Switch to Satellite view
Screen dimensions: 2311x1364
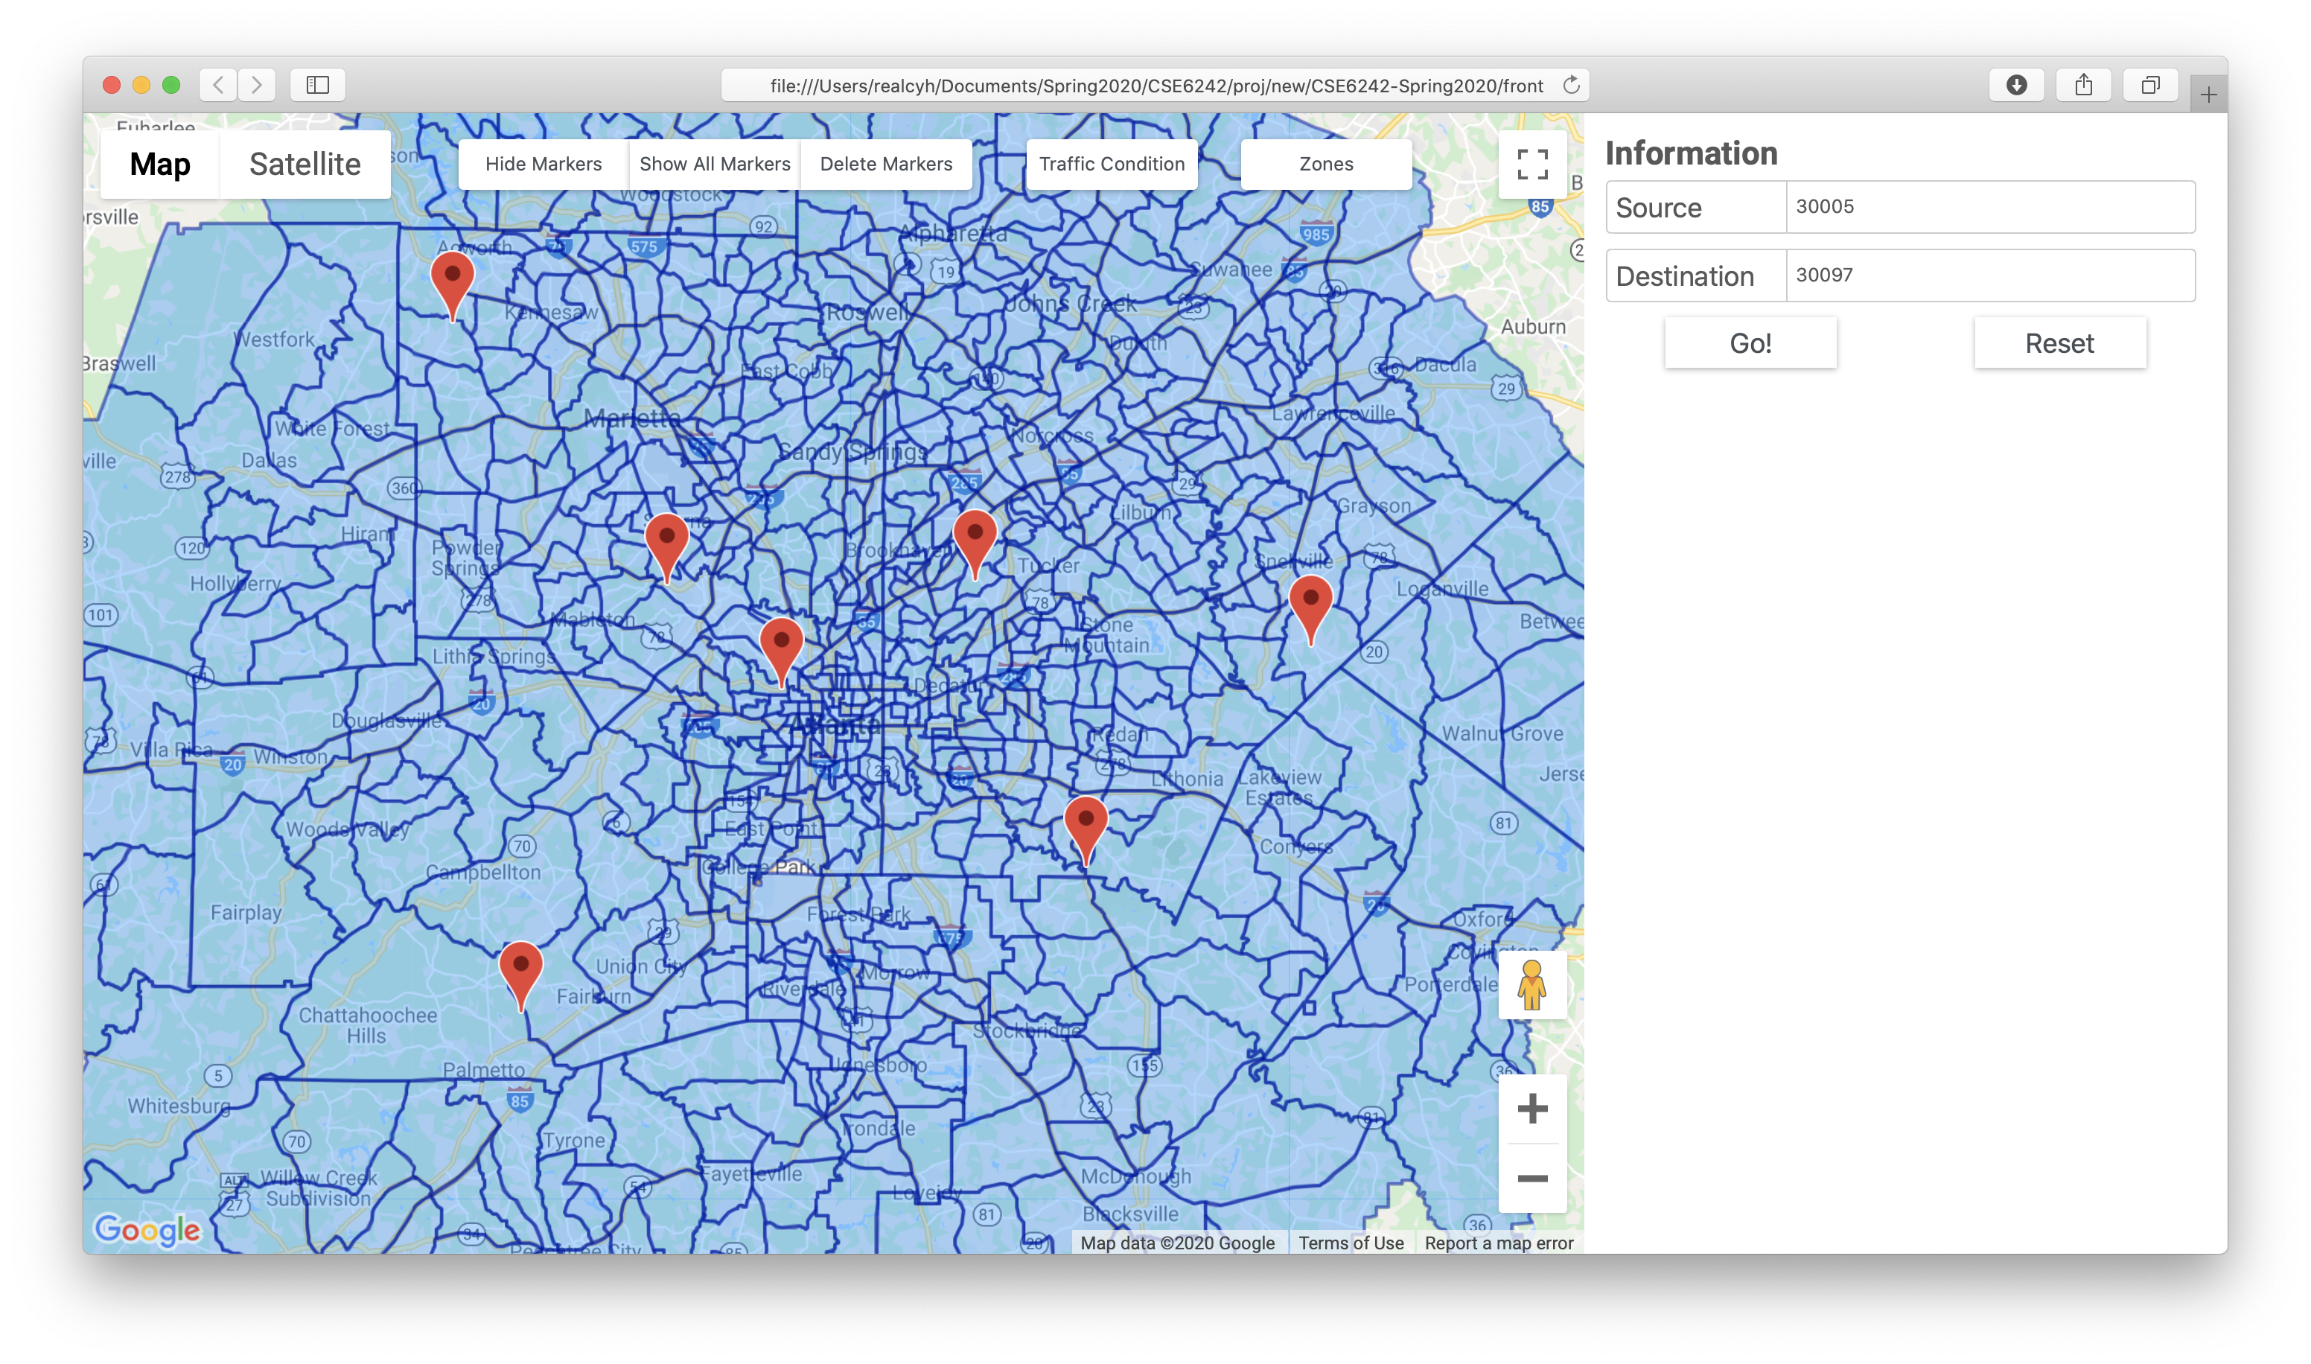pos(305,165)
